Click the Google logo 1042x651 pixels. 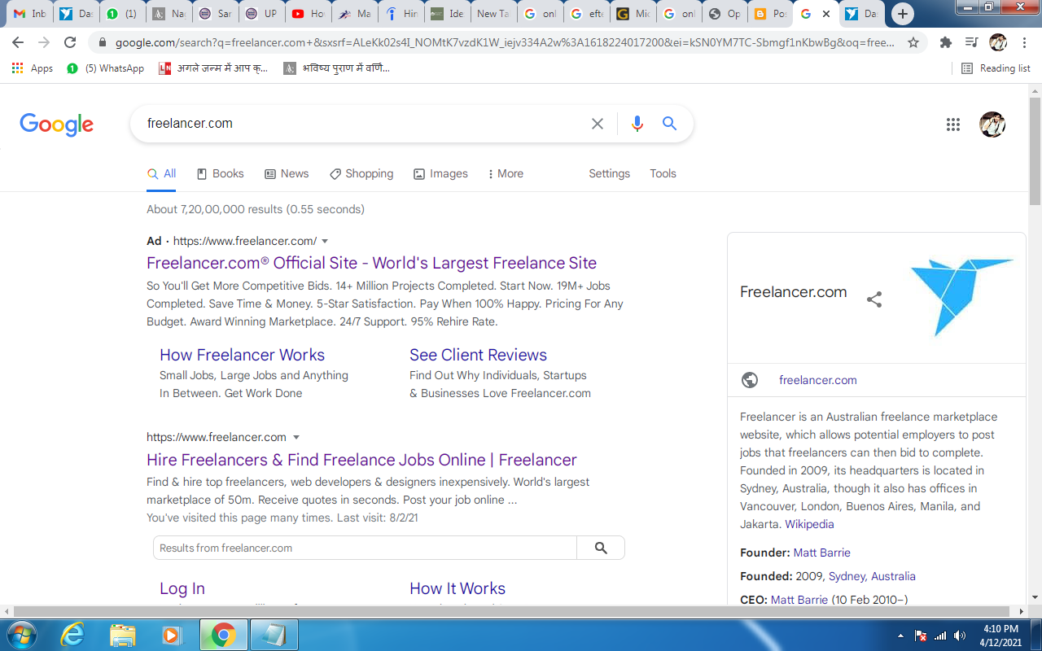pos(57,125)
